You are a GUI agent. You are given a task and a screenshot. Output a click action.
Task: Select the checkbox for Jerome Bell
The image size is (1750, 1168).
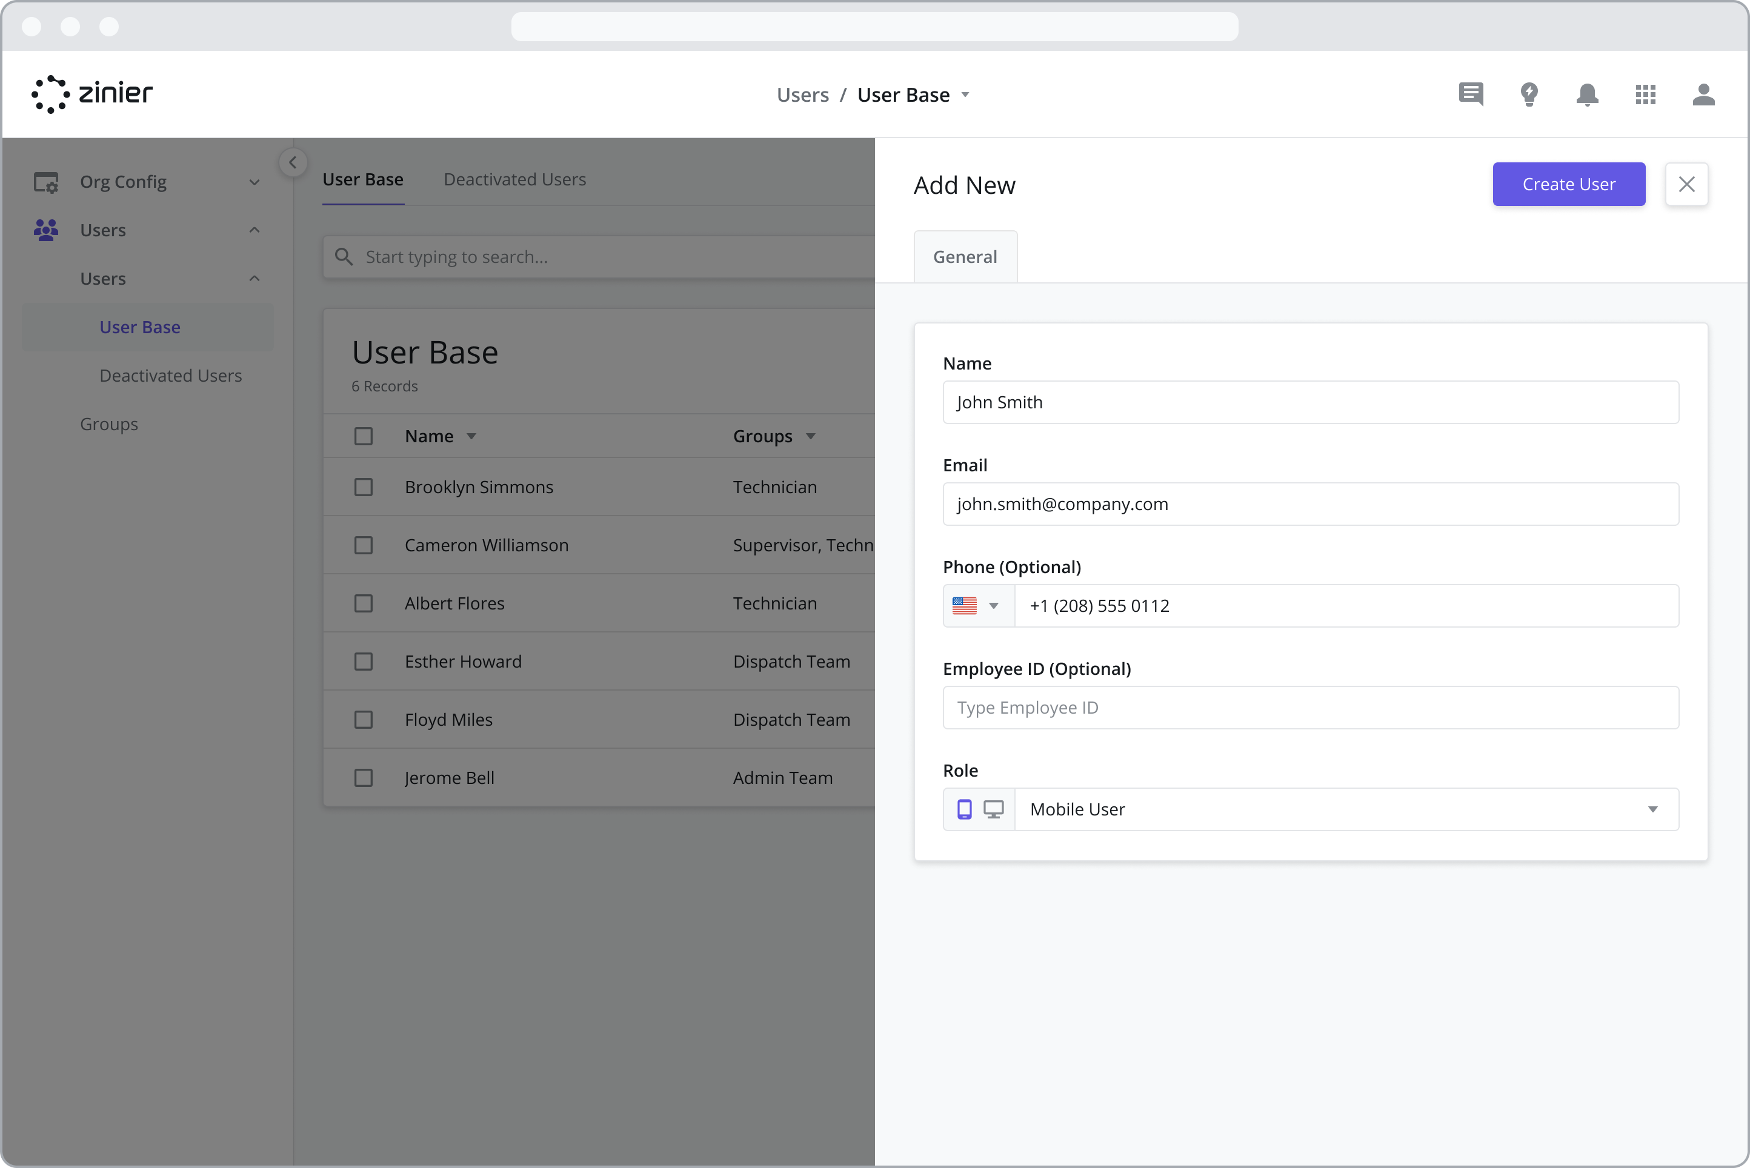pyautogui.click(x=364, y=777)
